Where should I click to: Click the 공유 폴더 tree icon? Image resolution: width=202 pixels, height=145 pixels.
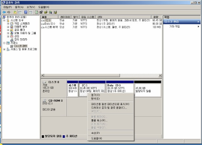point(12,30)
